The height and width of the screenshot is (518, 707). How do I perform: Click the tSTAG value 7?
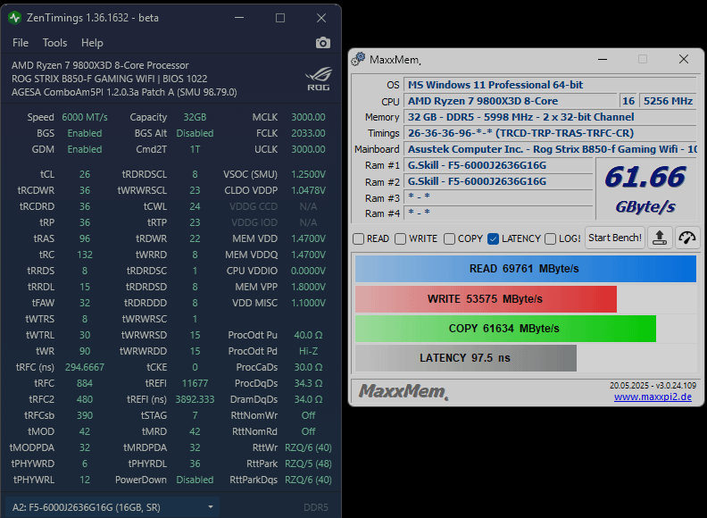point(195,415)
